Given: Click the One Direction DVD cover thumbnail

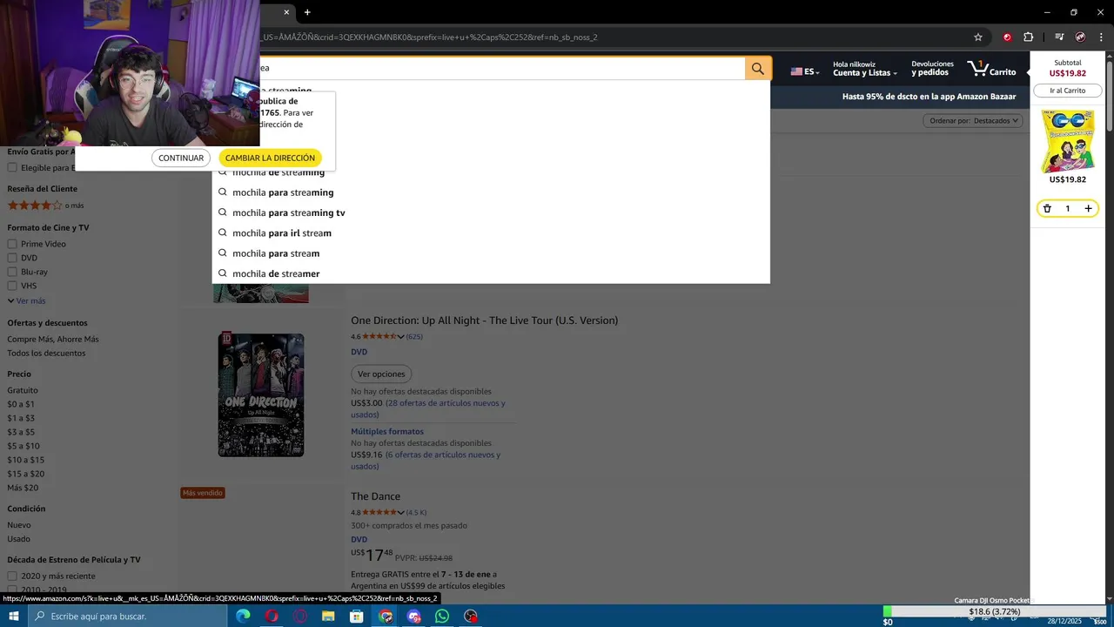Looking at the screenshot, I should (261, 394).
